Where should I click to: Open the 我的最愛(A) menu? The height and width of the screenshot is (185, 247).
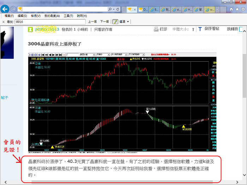(52, 16)
